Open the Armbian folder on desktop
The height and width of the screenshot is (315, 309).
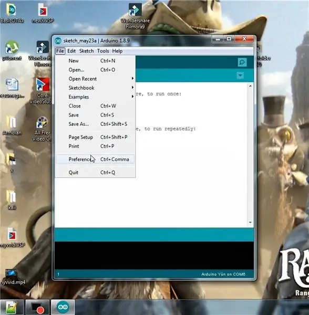(12, 125)
